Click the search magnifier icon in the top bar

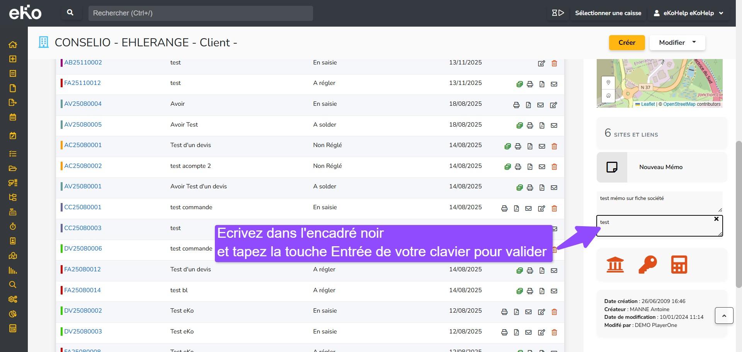click(70, 13)
